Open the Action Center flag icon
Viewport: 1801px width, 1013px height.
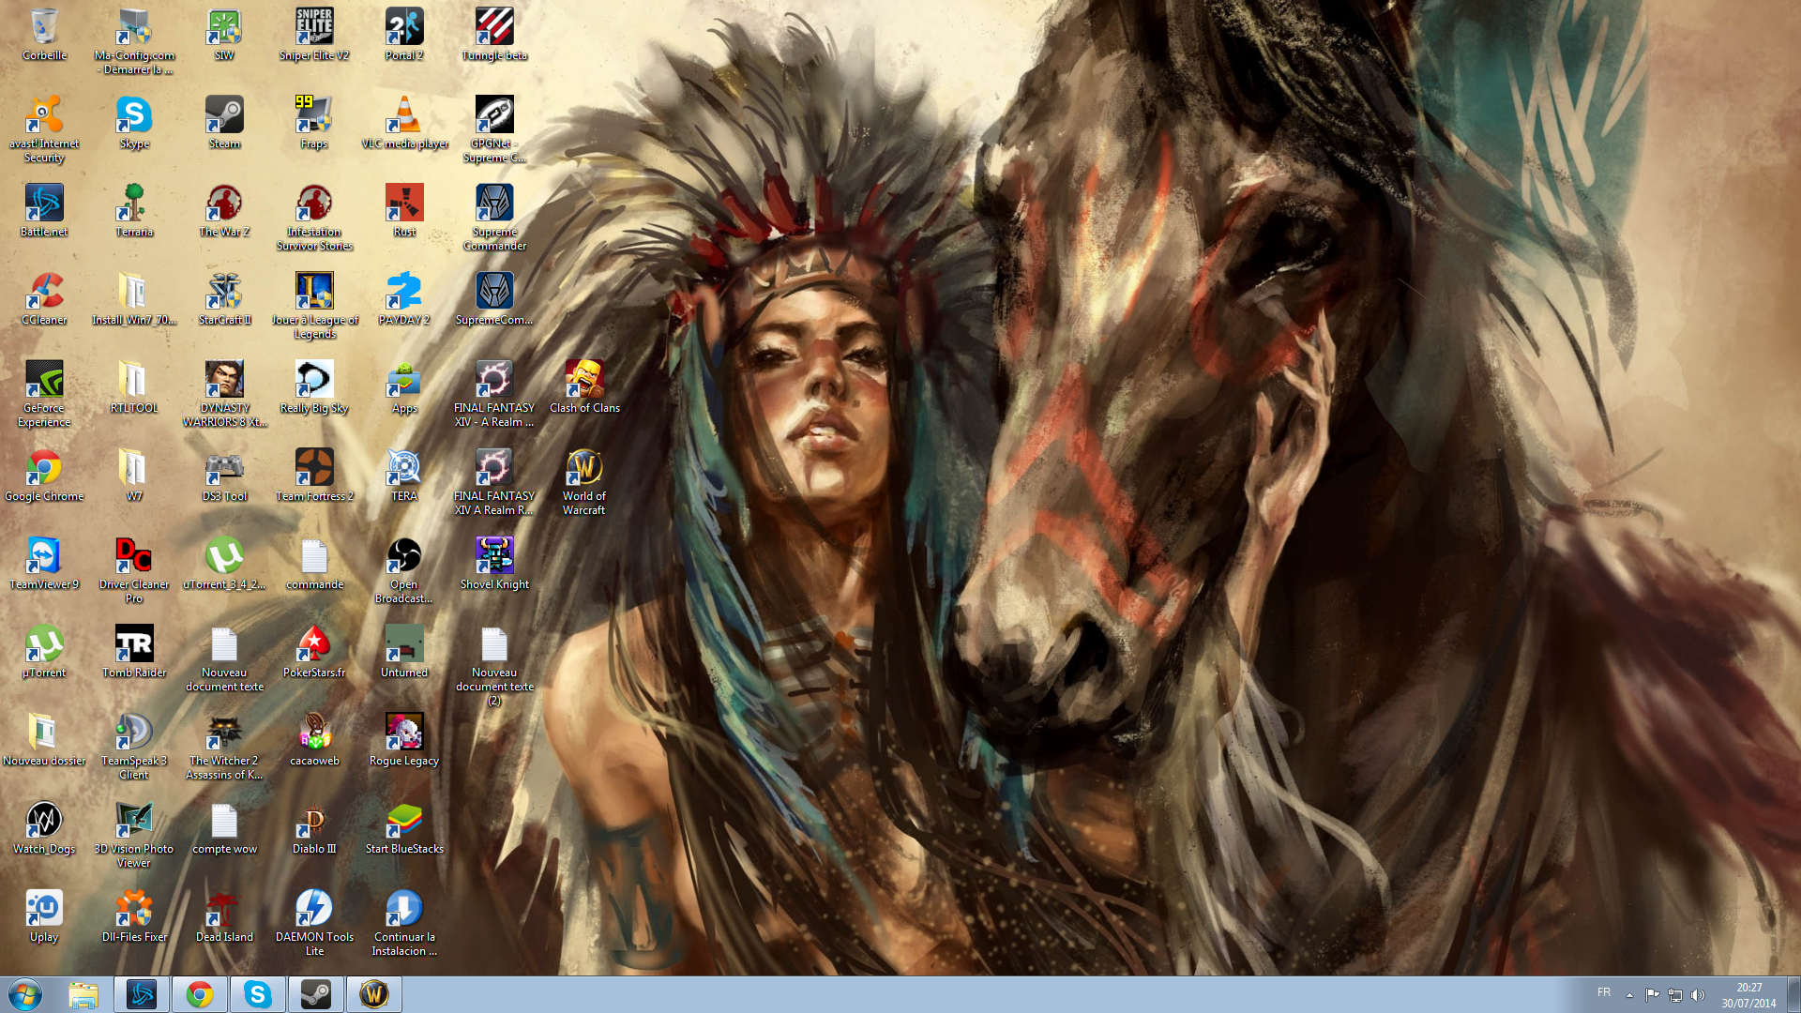[x=1652, y=995]
